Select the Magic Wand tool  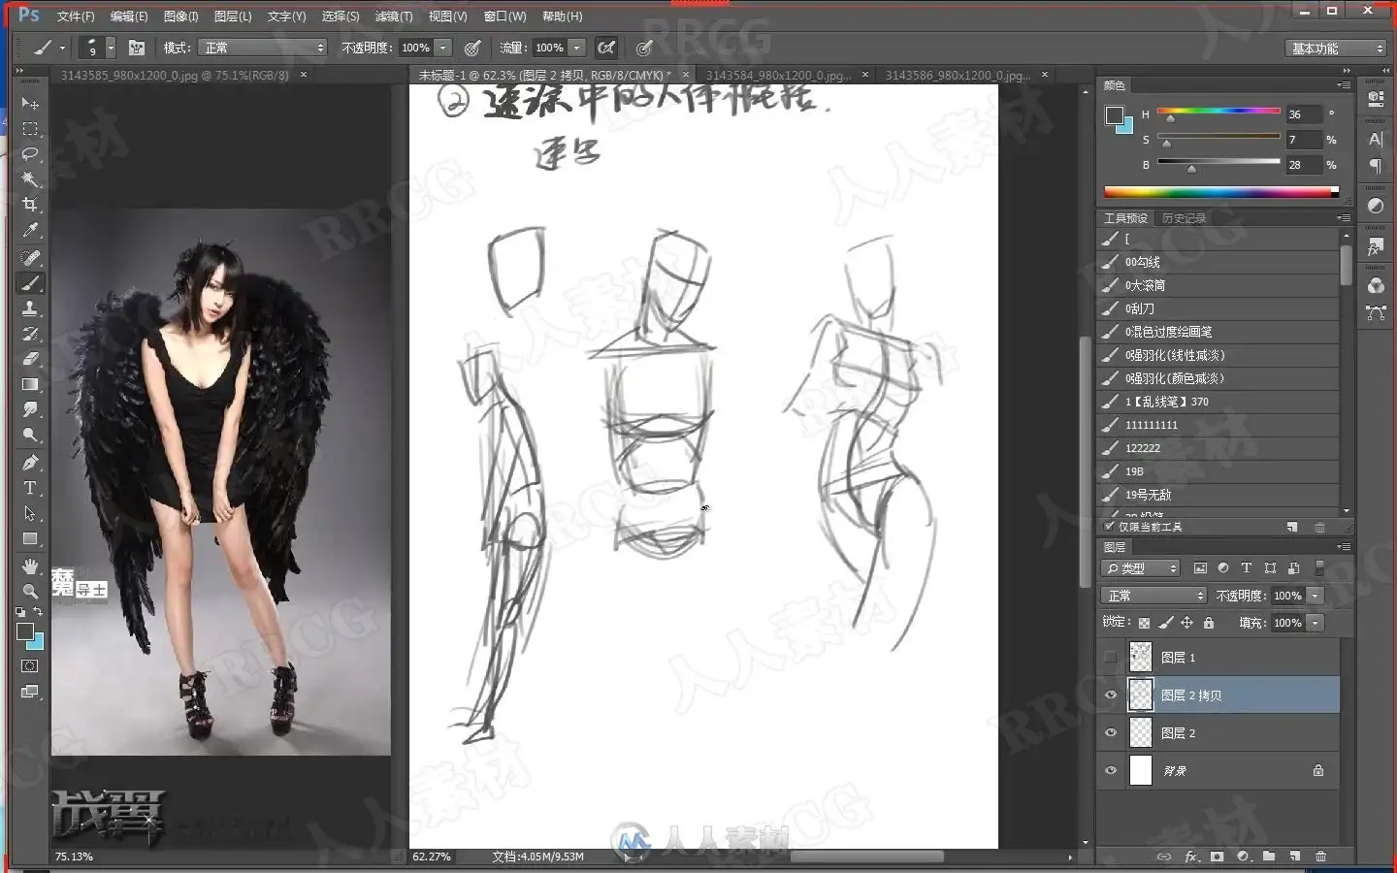[30, 179]
